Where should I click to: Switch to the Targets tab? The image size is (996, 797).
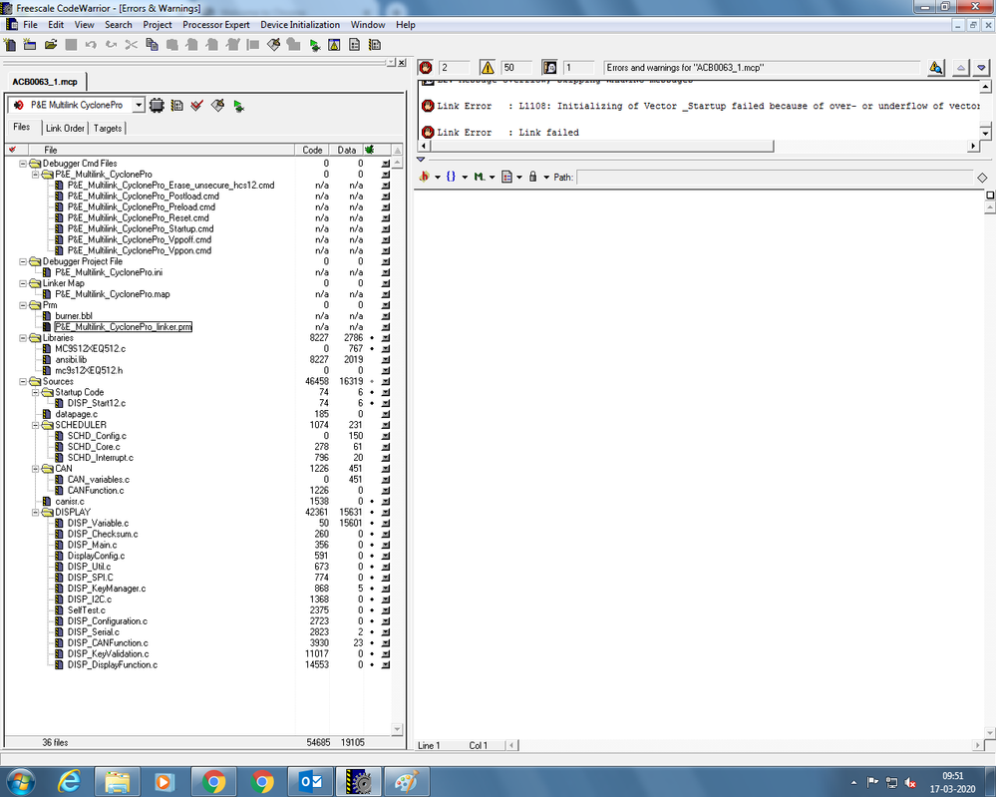click(108, 128)
